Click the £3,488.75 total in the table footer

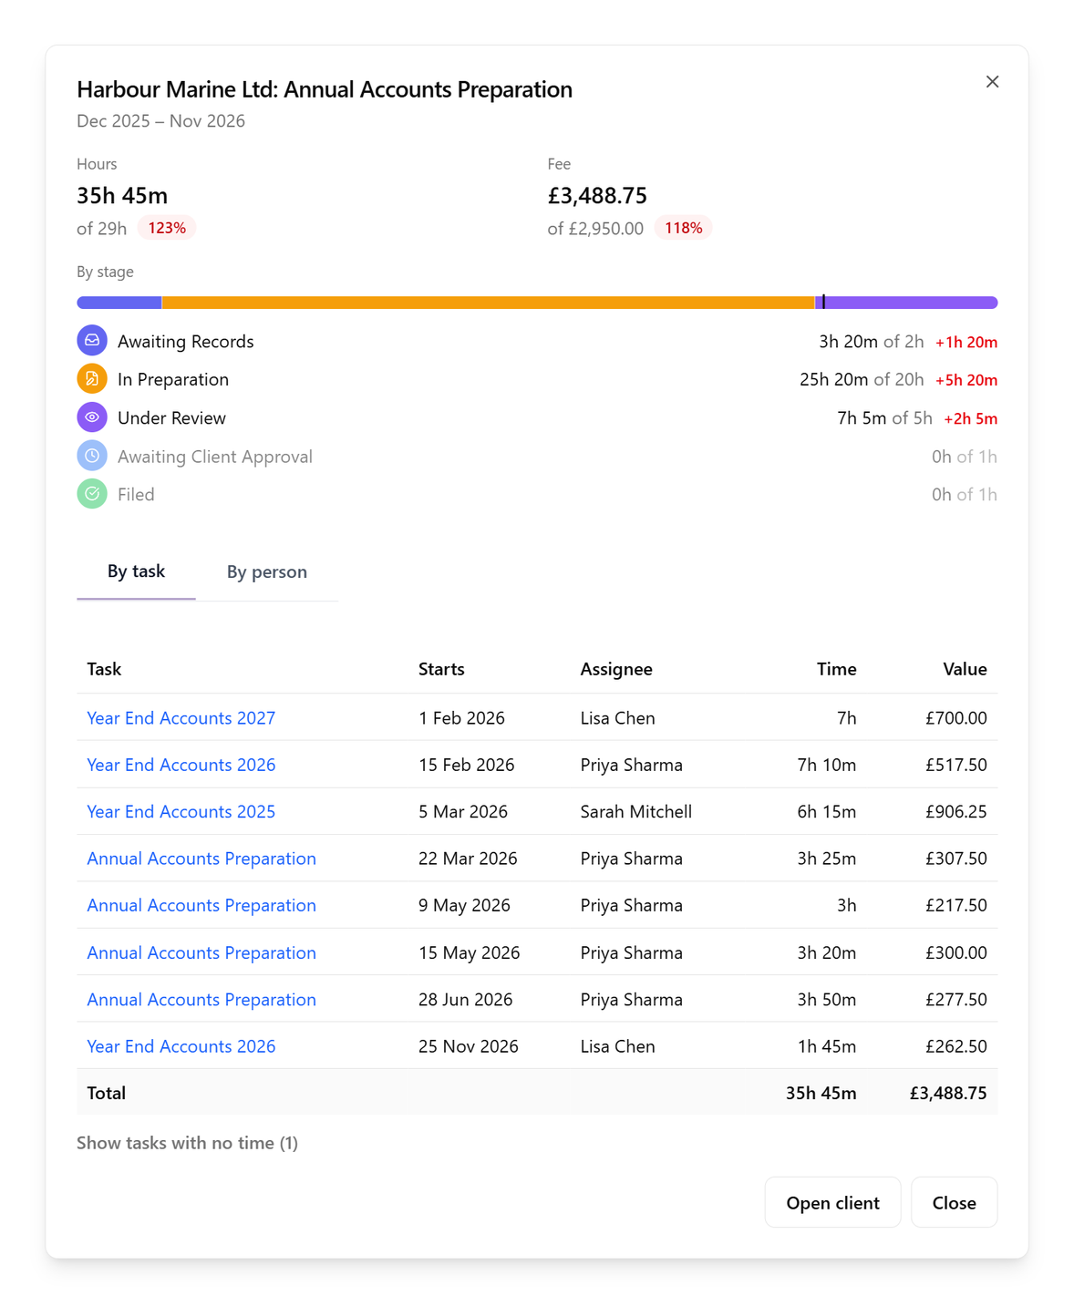click(948, 1093)
